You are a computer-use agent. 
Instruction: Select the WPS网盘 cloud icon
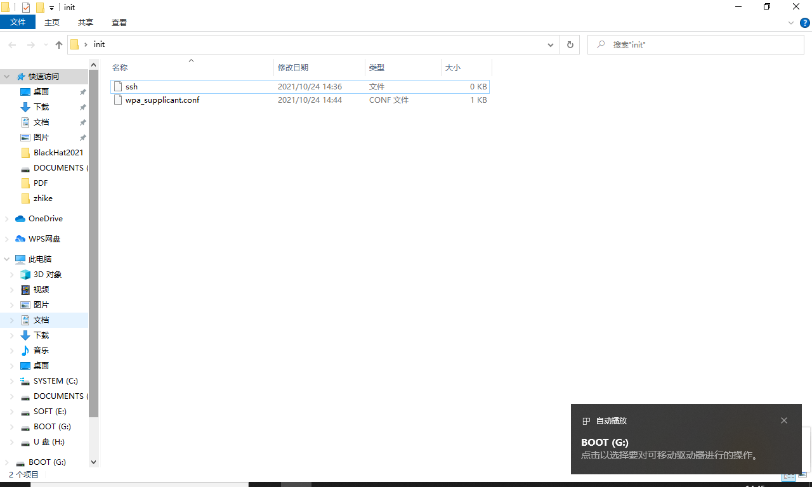point(20,239)
